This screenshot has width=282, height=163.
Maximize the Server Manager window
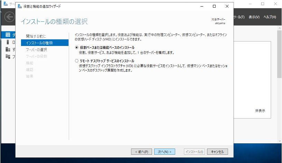[263, 4]
